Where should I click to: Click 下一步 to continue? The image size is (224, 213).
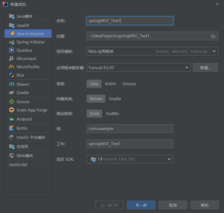(x=141, y=205)
